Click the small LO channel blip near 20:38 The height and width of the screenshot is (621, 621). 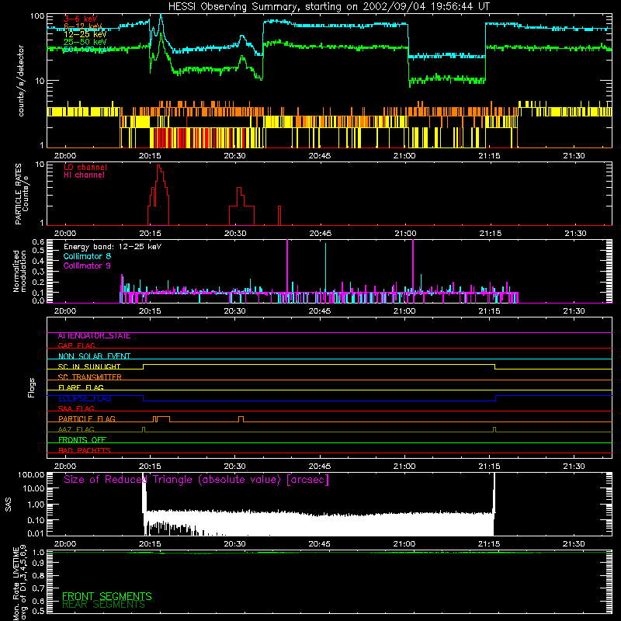click(279, 216)
